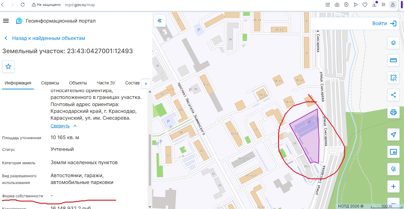Click the Вид разрешенного использования label

click(x=19, y=179)
